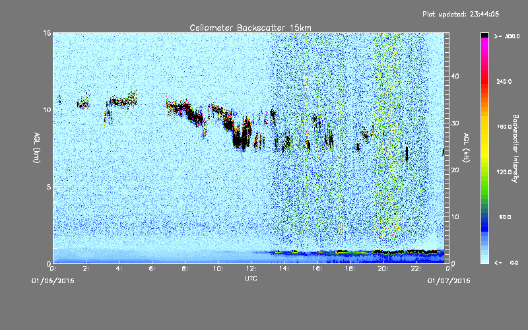528x330 pixels.
Task: Select the 'Backscatter Intensity' colorbar label
Action: click(515, 148)
